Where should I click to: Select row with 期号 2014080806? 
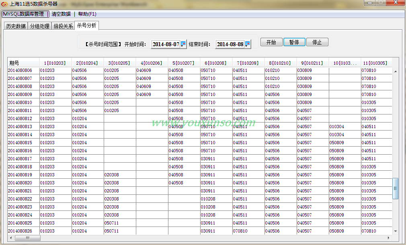[x=200, y=70]
